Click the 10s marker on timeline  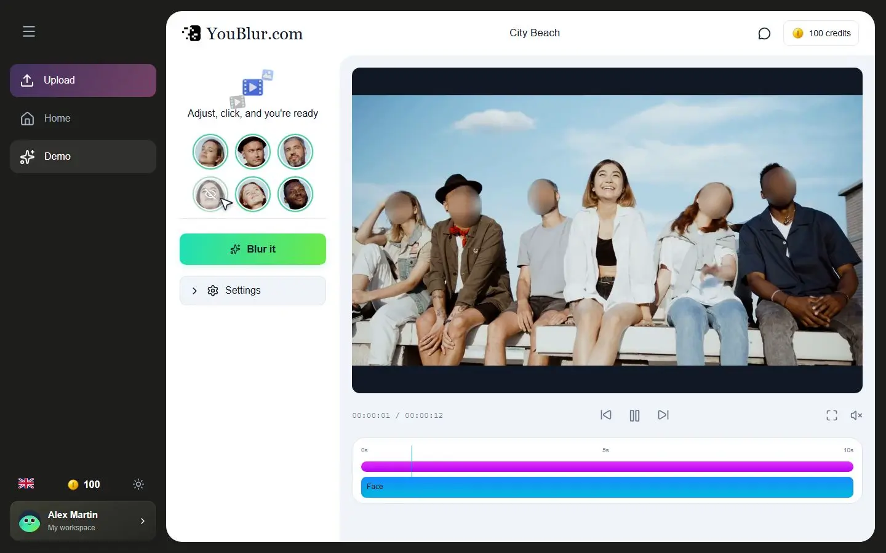(x=848, y=450)
